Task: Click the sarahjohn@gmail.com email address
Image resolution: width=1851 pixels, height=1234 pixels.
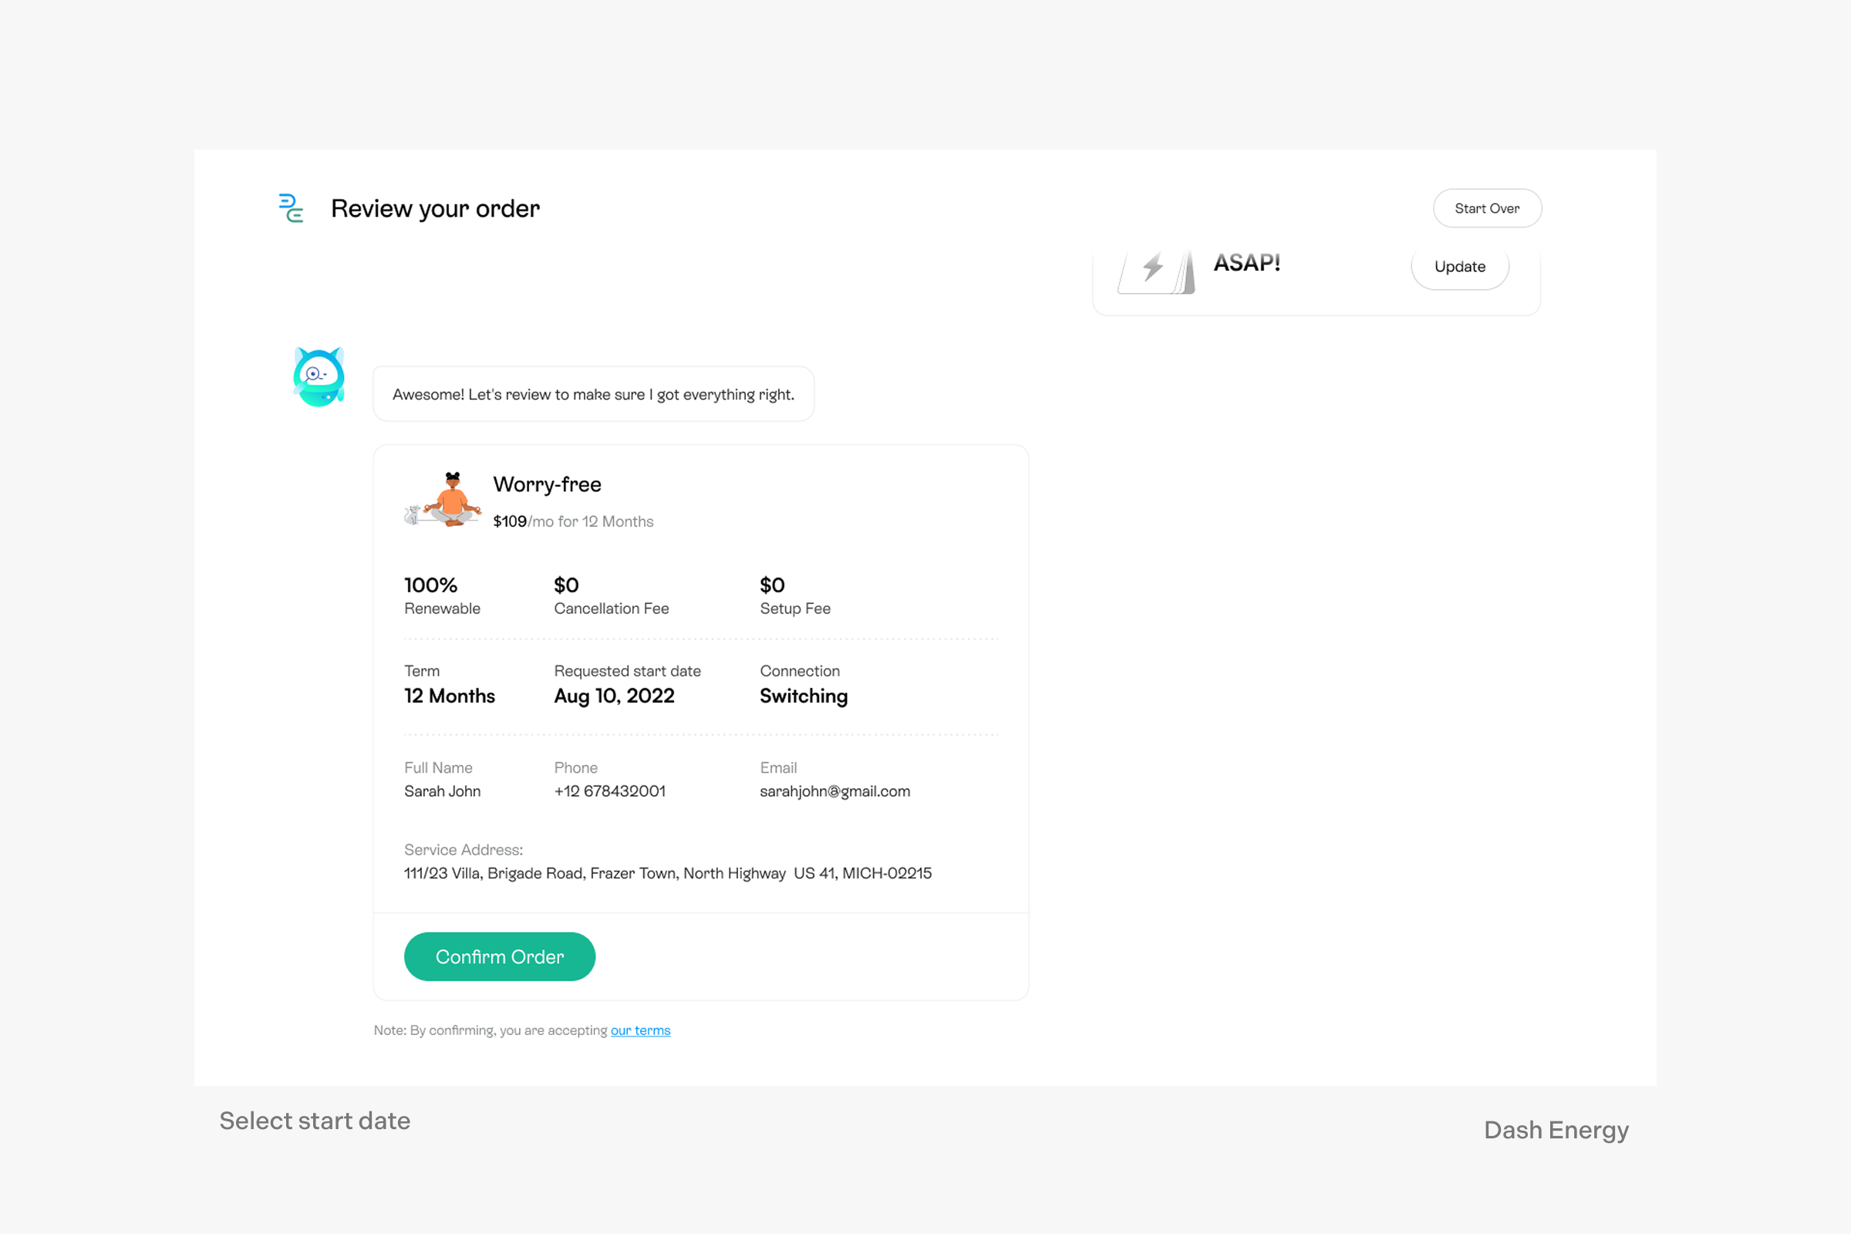Action: [834, 791]
